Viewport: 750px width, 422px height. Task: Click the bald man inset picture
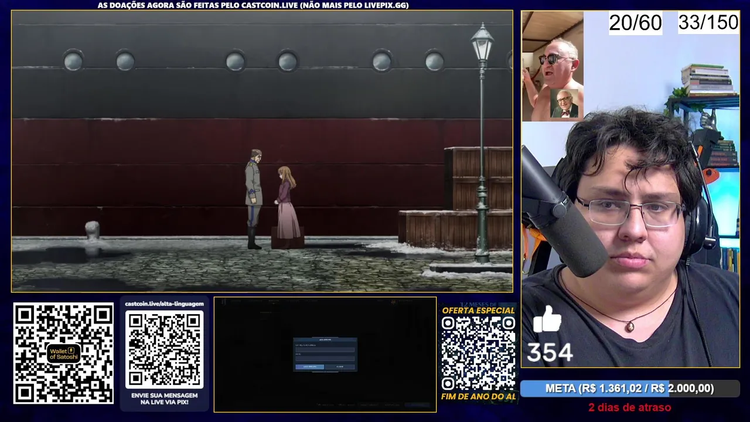click(553, 66)
